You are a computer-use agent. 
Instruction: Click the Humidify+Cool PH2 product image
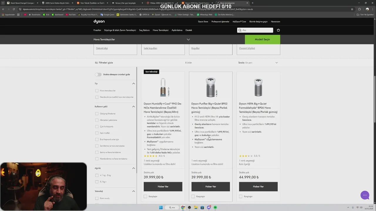coord(163,87)
